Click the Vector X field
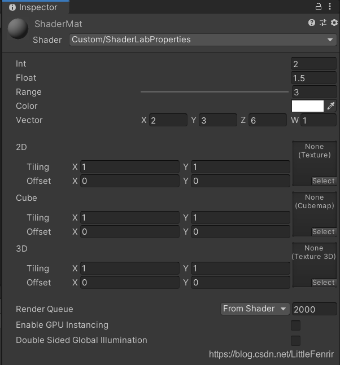340x365 pixels. [x=168, y=120]
